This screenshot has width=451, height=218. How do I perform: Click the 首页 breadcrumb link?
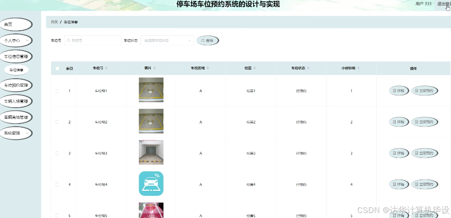[54, 22]
